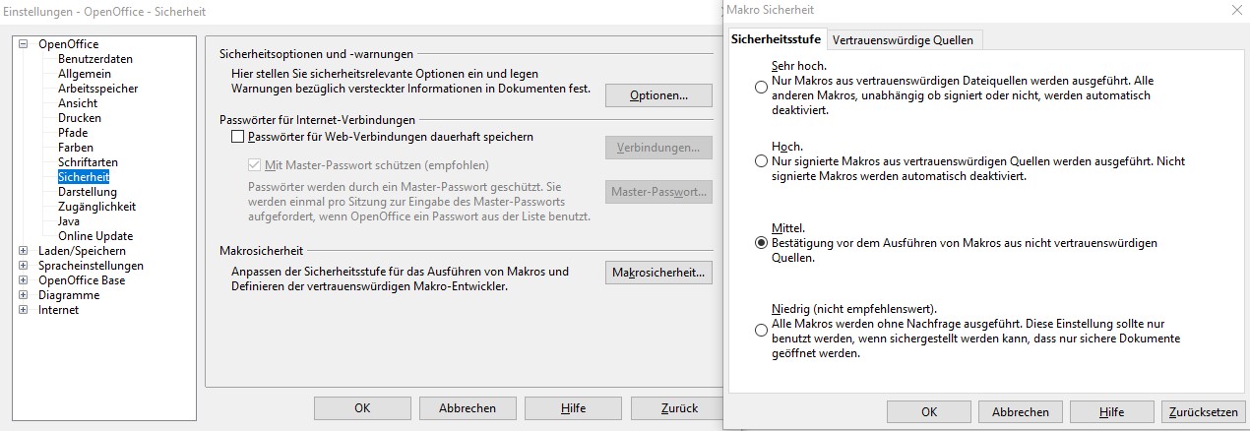Click the Spracheinstellungen tree label

91,266
